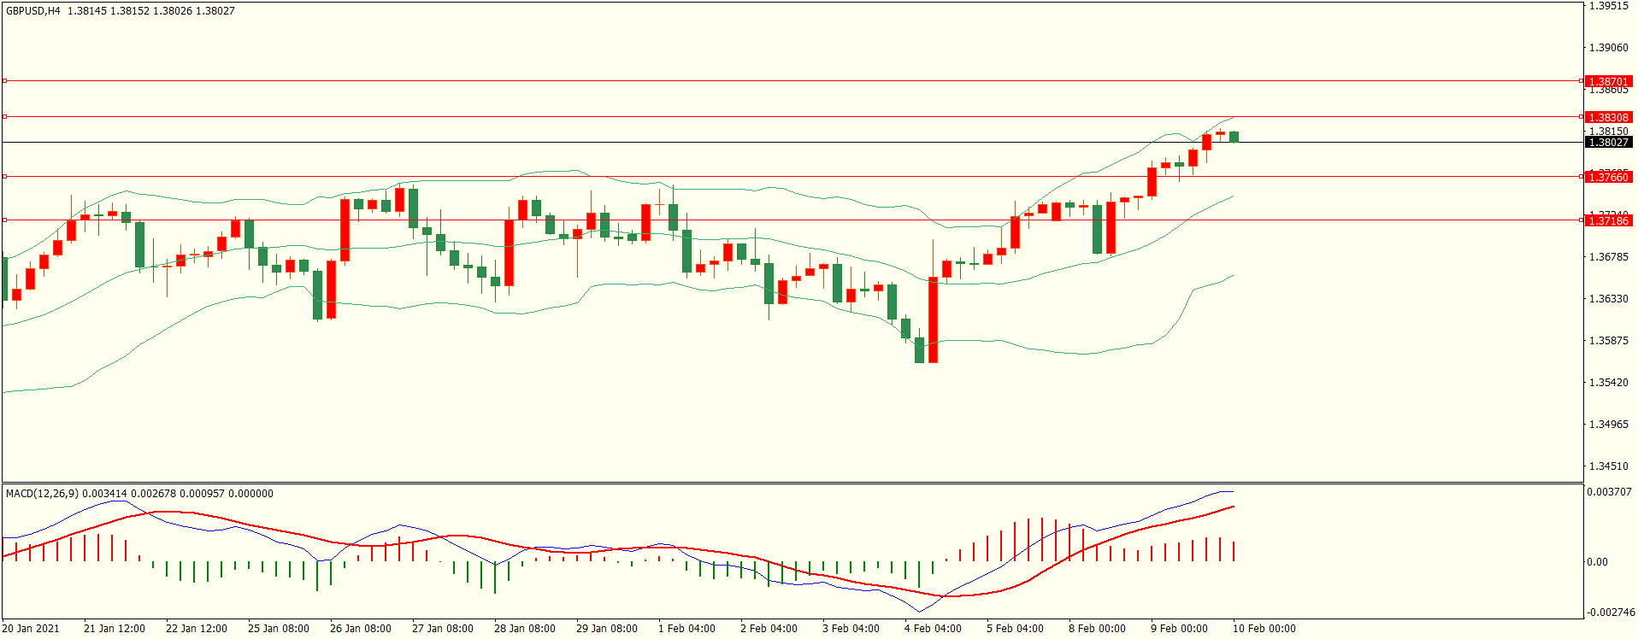Click the 1 Feb 04:00 time label
This screenshot has height=639, width=1638.
pyautogui.click(x=686, y=629)
